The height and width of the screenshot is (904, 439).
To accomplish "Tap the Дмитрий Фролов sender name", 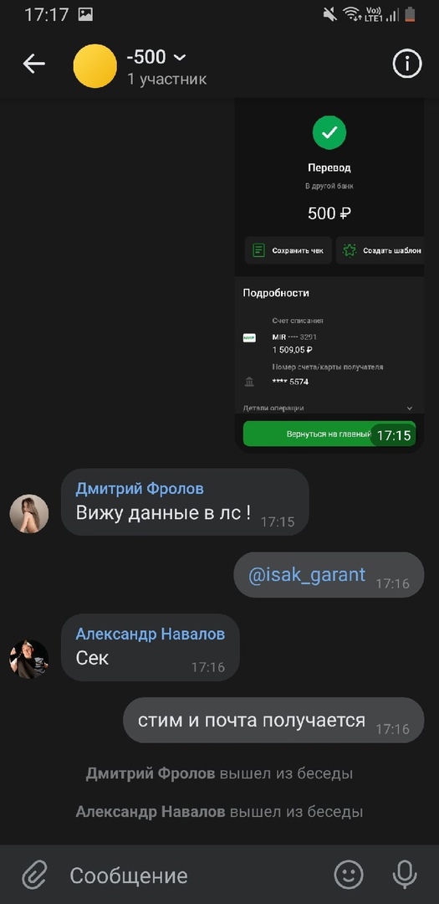I will [140, 489].
